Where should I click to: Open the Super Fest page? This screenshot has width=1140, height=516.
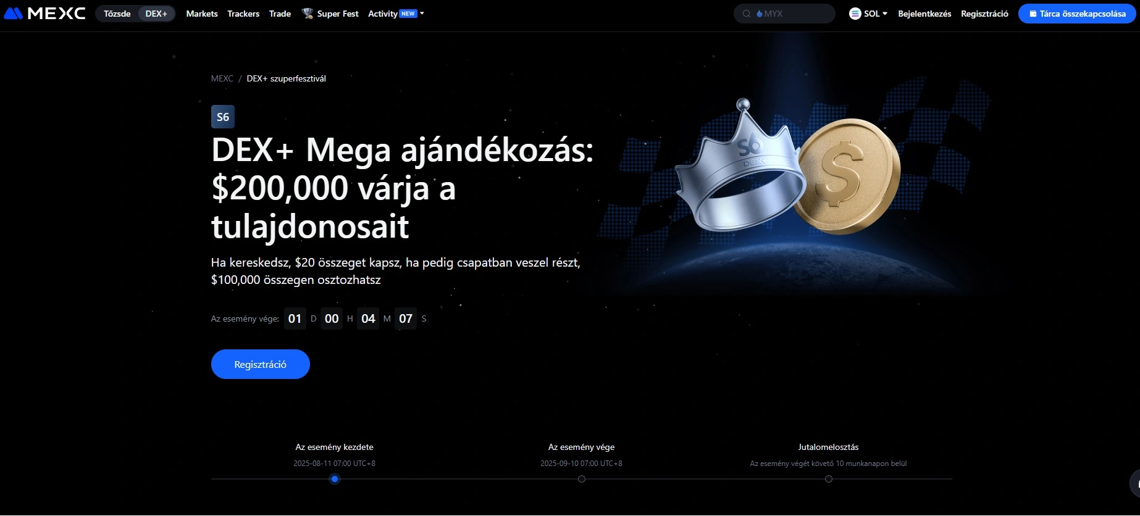tap(337, 14)
